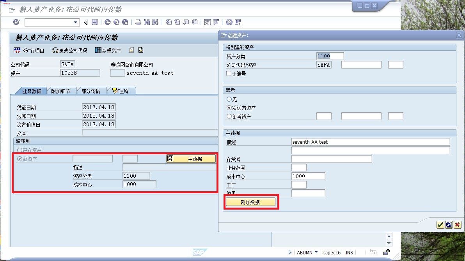The height and width of the screenshot is (261, 465).
Task: Click the 文本 input field
Action: pyautogui.click(x=150, y=133)
